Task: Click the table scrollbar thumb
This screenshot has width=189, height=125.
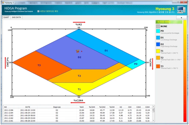Action: (153, 110)
